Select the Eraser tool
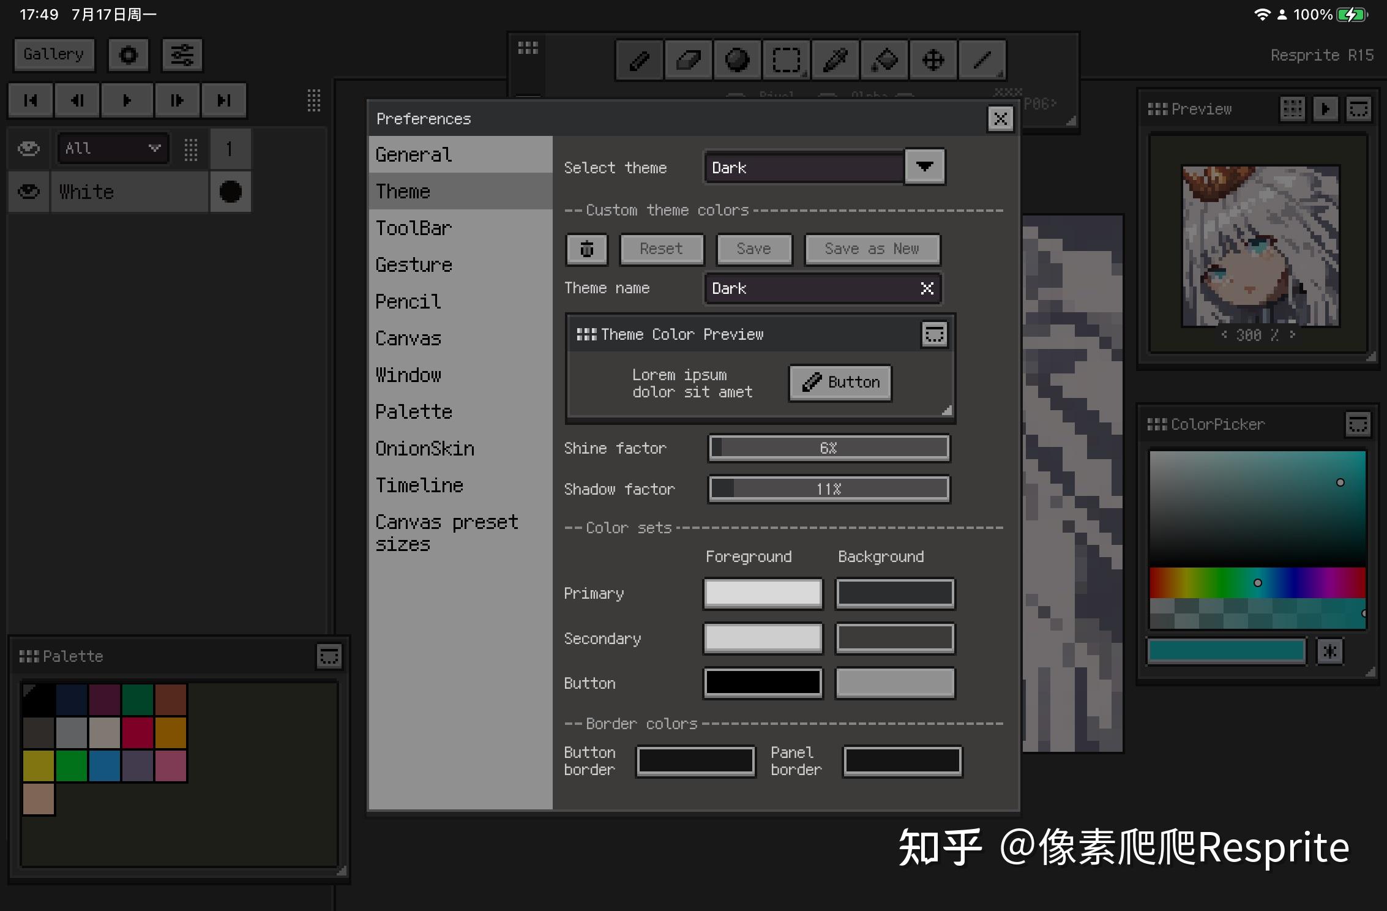 click(x=688, y=59)
